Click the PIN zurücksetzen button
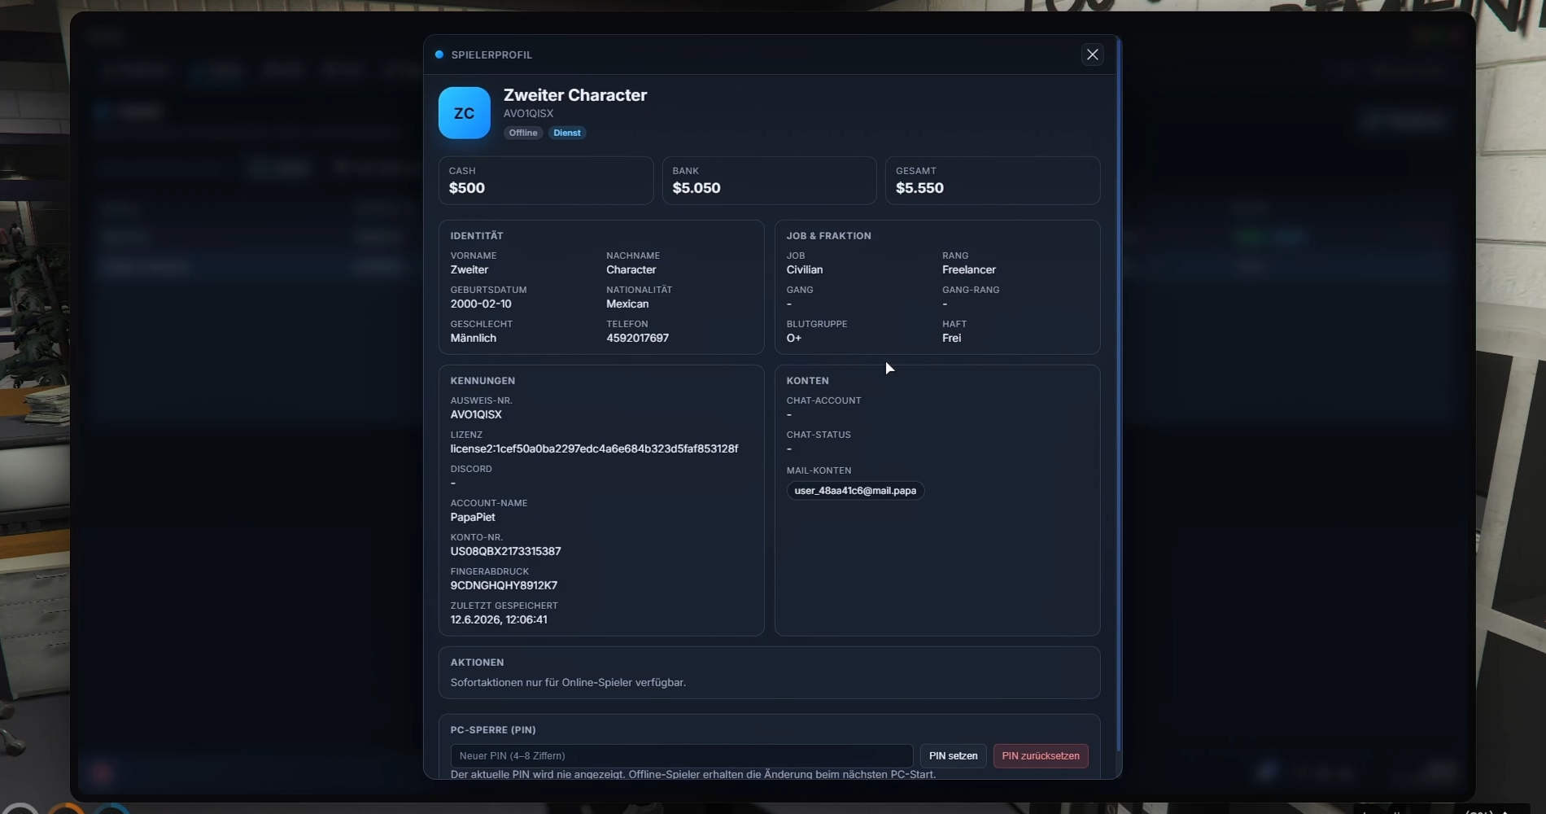1546x814 pixels. 1041,755
